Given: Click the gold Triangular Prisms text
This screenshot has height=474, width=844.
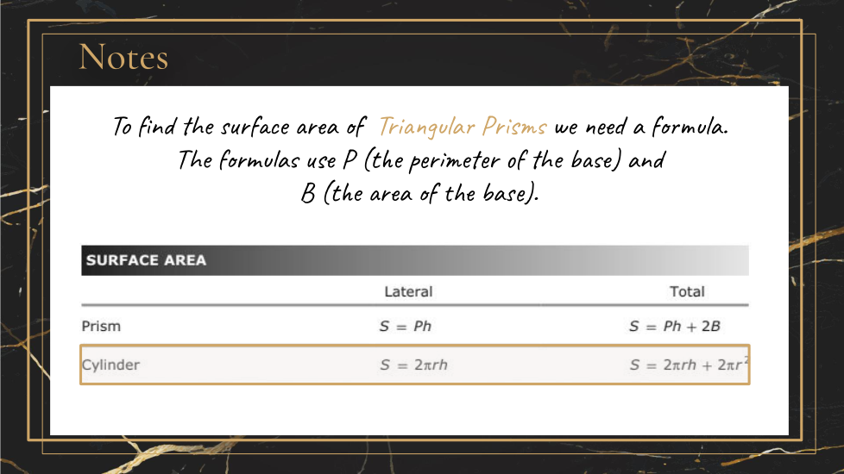Looking at the screenshot, I should coord(463,128).
